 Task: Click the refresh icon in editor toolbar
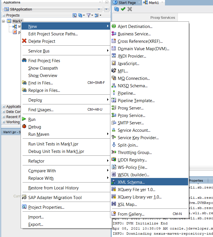click(x=116, y=9)
